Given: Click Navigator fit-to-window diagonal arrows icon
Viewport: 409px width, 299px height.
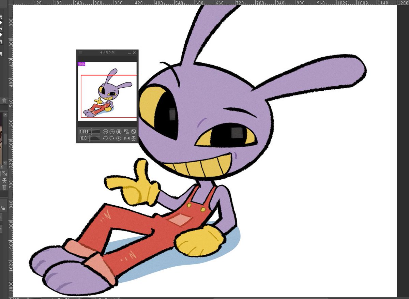Looking at the screenshot, I should tap(134, 132).
